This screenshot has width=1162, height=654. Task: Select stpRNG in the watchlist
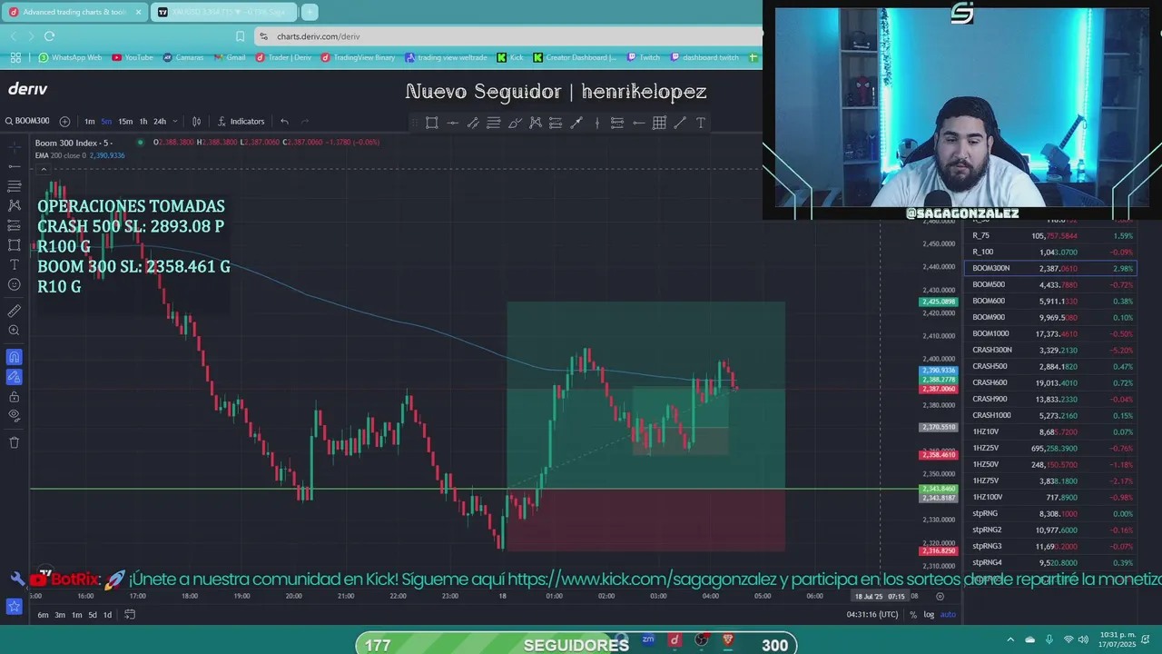tap(1049, 513)
